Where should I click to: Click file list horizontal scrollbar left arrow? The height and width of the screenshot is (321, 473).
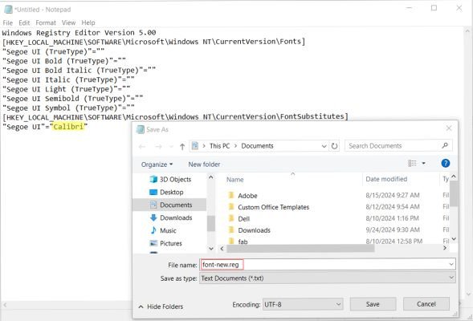[x=222, y=248]
